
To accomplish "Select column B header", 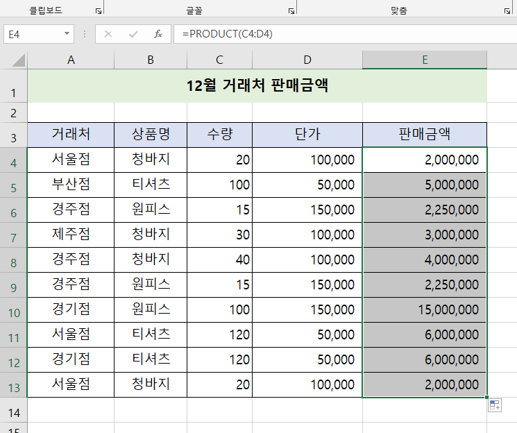I will [x=151, y=60].
